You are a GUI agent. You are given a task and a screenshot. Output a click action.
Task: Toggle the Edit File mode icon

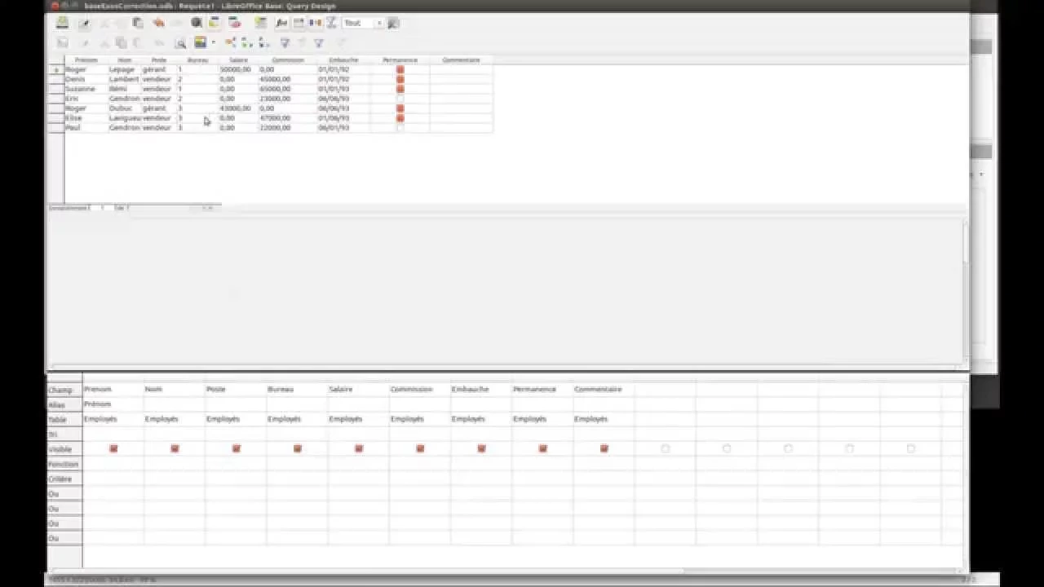click(x=84, y=23)
